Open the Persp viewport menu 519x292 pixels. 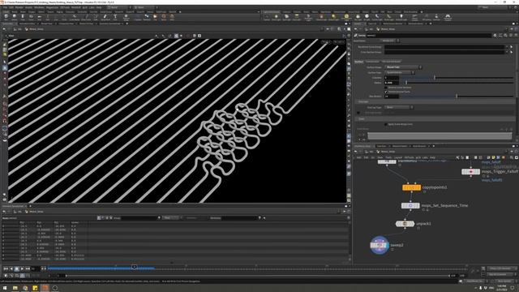(326, 42)
